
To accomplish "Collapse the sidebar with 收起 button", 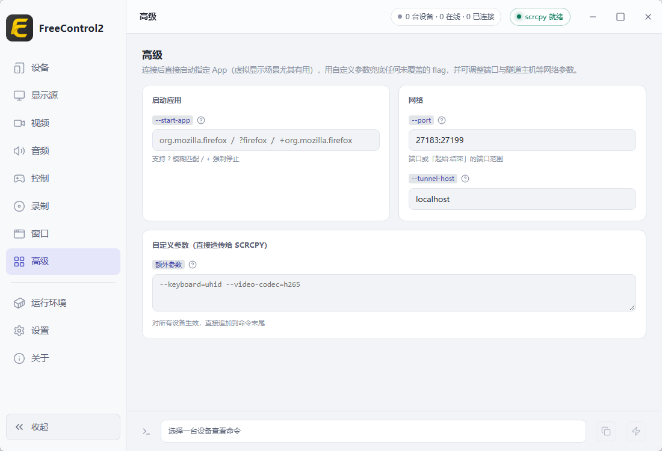I will (63, 427).
